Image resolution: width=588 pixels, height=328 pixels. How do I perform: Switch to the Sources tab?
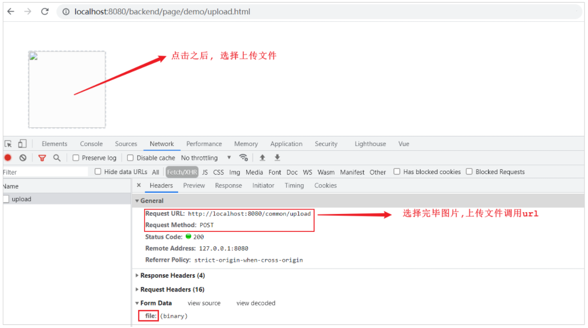click(126, 144)
